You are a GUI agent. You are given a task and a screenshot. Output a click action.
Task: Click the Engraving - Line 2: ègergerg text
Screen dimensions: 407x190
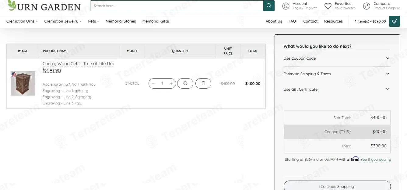(67, 97)
